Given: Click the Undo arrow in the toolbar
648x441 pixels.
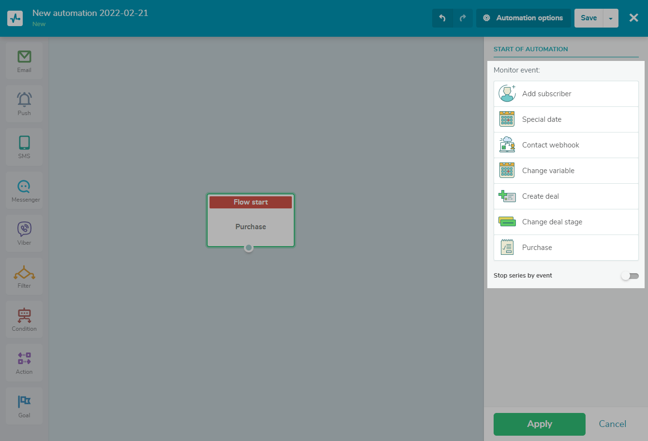Looking at the screenshot, I should [443, 18].
